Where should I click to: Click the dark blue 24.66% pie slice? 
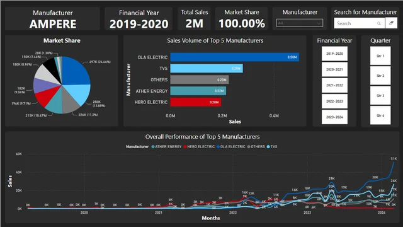tap(76, 71)
